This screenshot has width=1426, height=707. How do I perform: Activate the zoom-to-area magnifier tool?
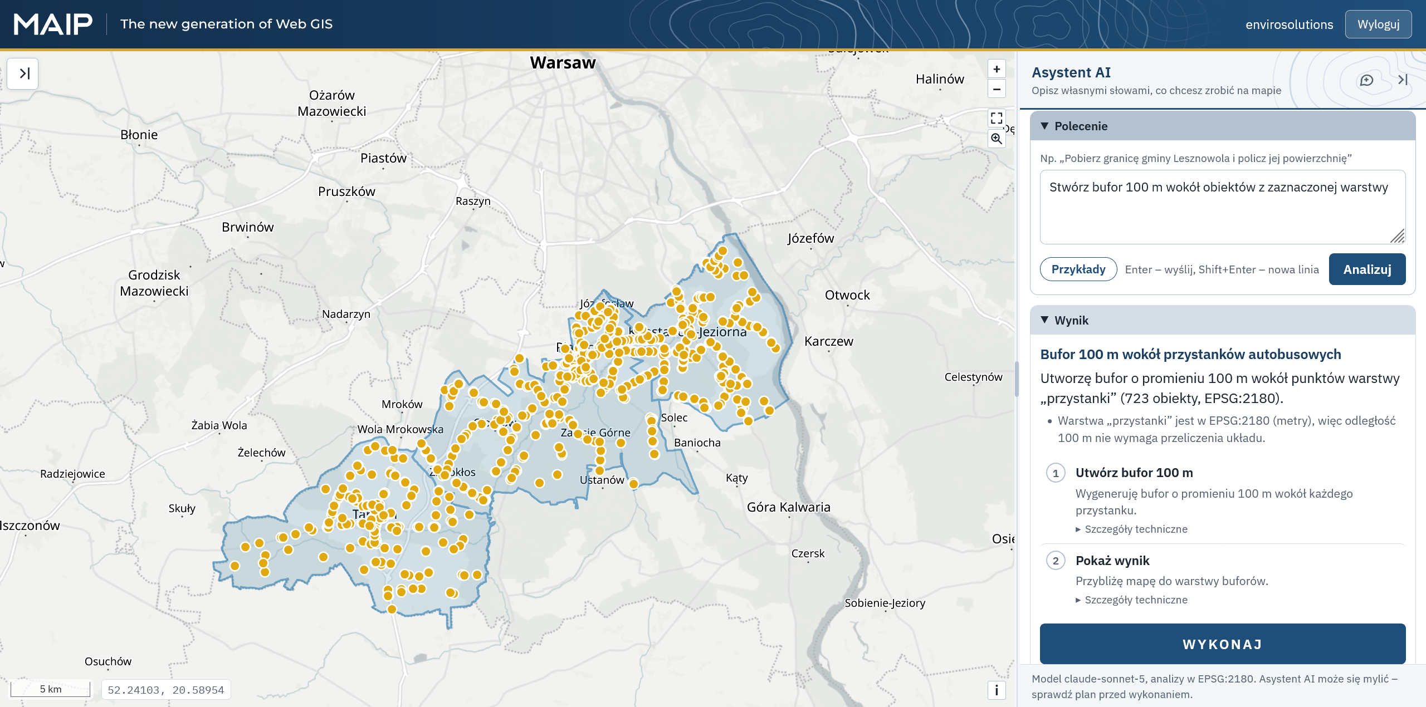(x=997, y=139)
